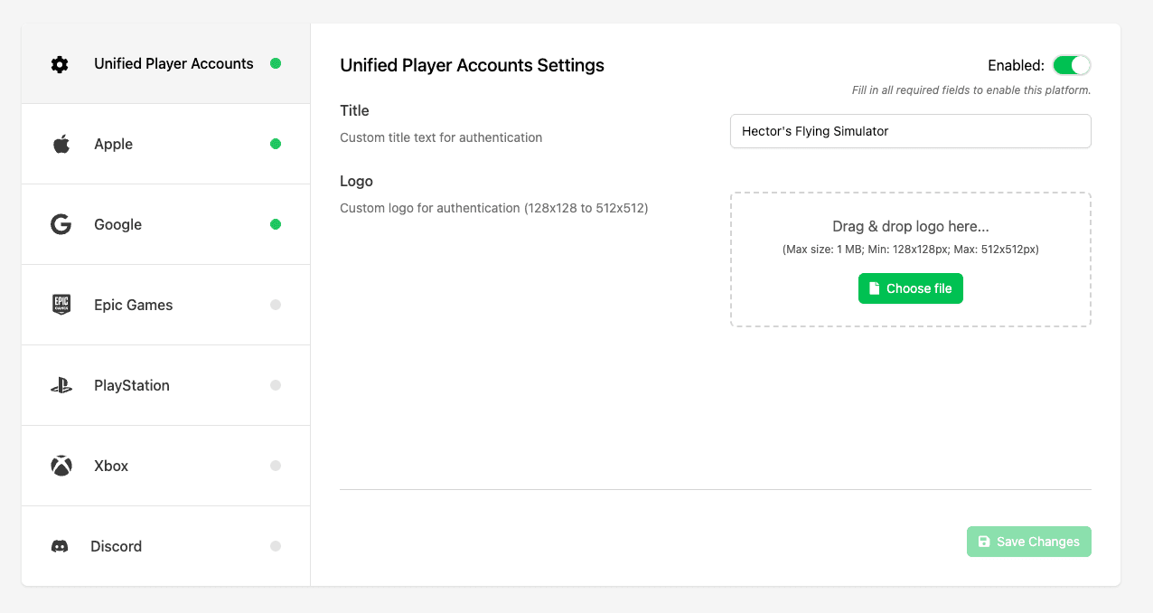This screenshot has height=613, width=1153.
Task: Switch to the PlayStation tab
Action: click(x=132, y=386)
